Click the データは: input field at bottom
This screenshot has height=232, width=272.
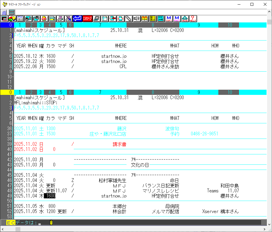click(40, 223)
